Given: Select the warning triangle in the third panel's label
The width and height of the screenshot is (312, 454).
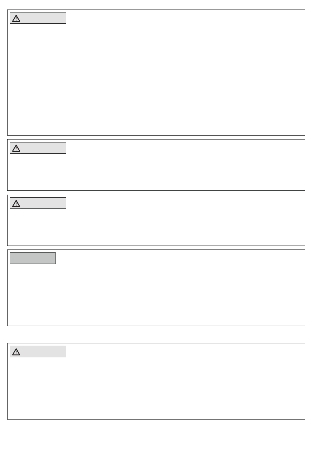Looking at the screenshot, I should (x=16, y=204).
